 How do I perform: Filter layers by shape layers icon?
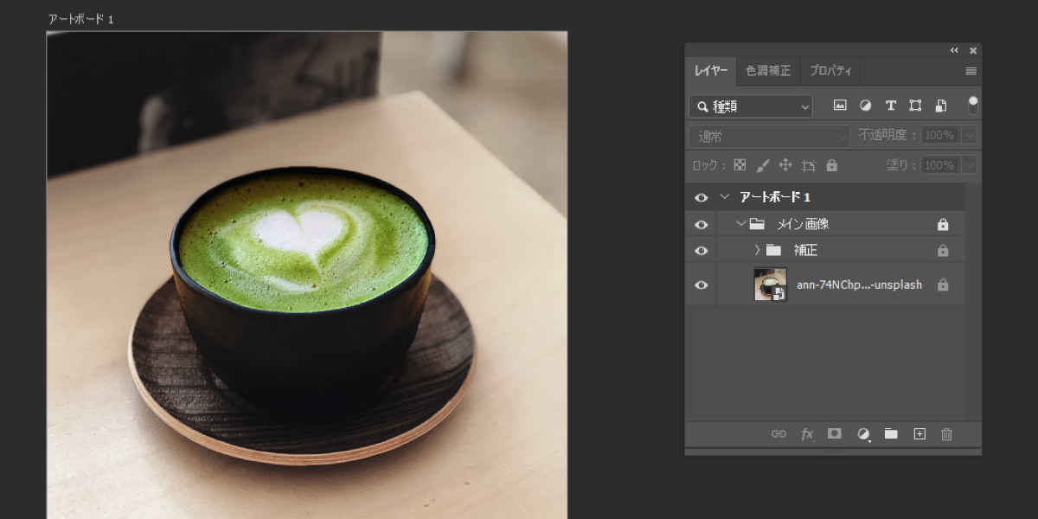(916, 106)
